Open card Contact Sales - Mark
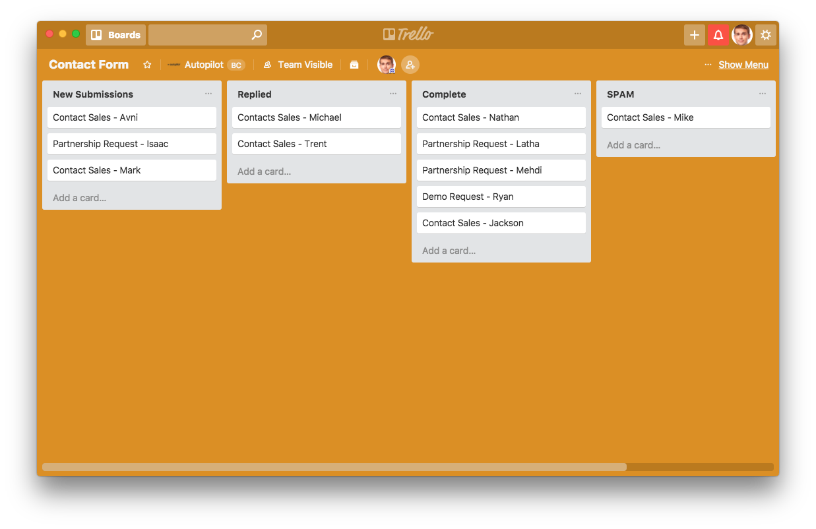The height and width of the screenshot is (529, 816). pos(132,170)
